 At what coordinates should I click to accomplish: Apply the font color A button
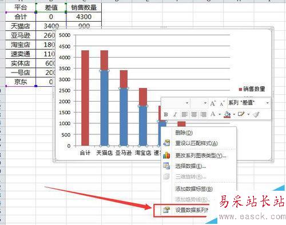point(213,114)
